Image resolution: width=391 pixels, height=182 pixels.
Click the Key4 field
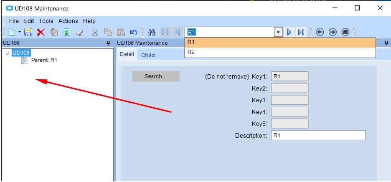(x=289, y=112)
